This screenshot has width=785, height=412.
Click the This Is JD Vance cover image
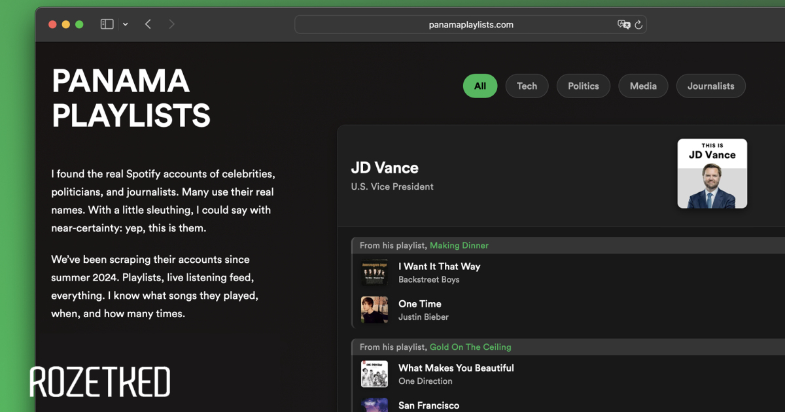[x=712, y=173]
